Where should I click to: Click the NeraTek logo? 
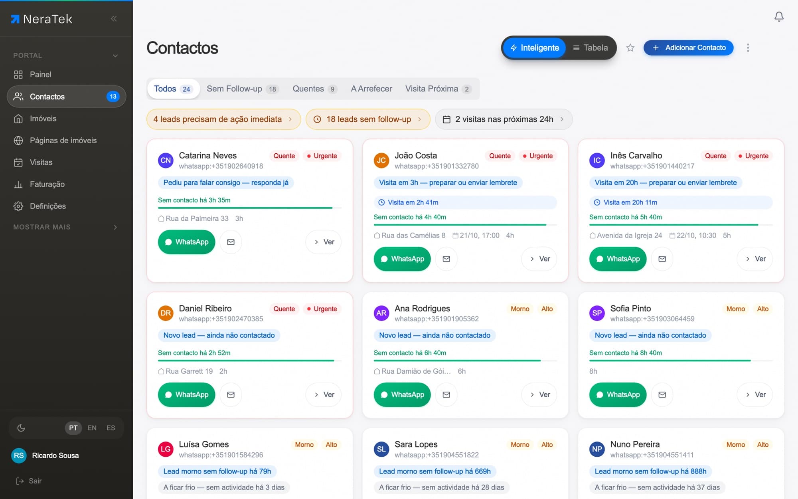pyautogui.click(x=41, y=19)
